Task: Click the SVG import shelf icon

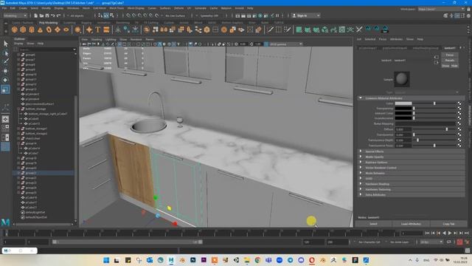Action: [x=106, y=30]
